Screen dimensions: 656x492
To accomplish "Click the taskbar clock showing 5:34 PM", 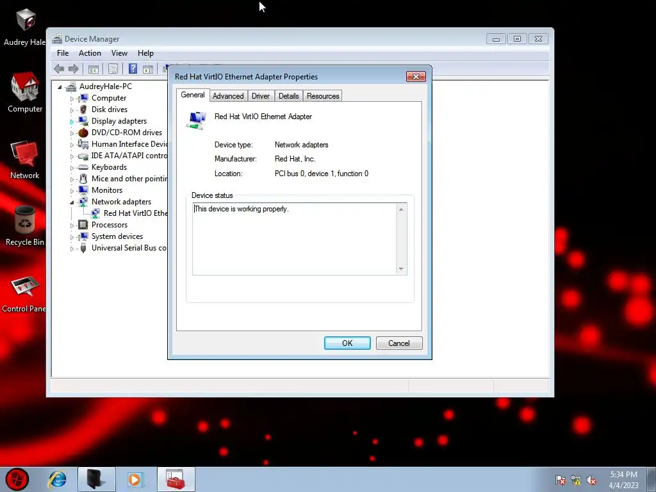I will tap(624, 480).
